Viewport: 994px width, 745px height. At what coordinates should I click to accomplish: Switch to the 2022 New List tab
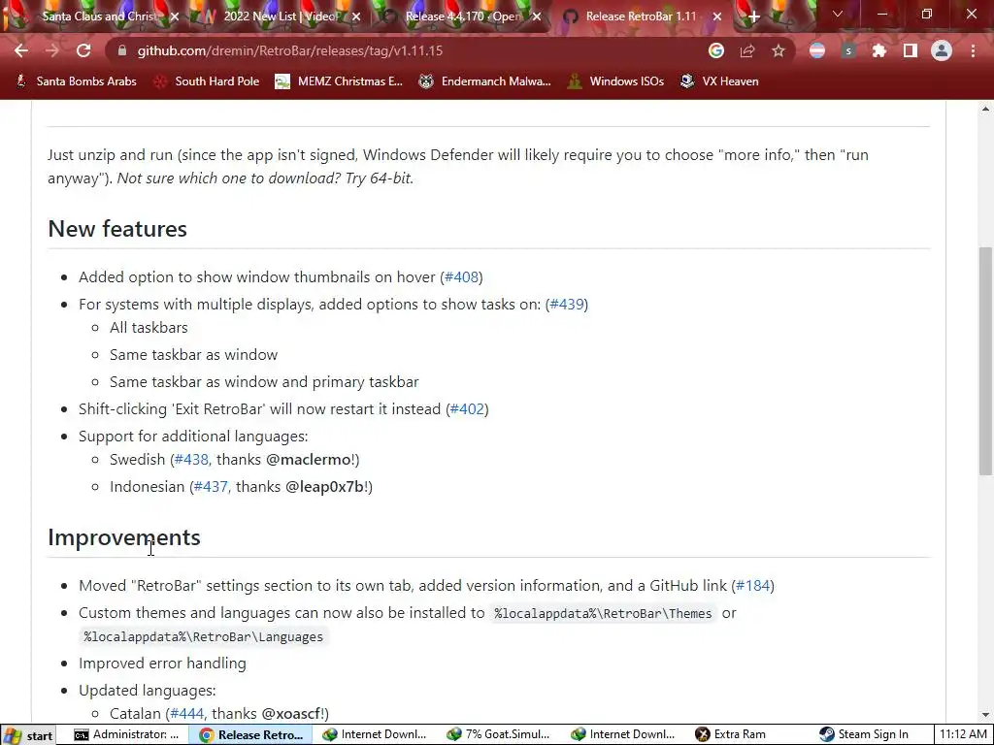point(279,16)
